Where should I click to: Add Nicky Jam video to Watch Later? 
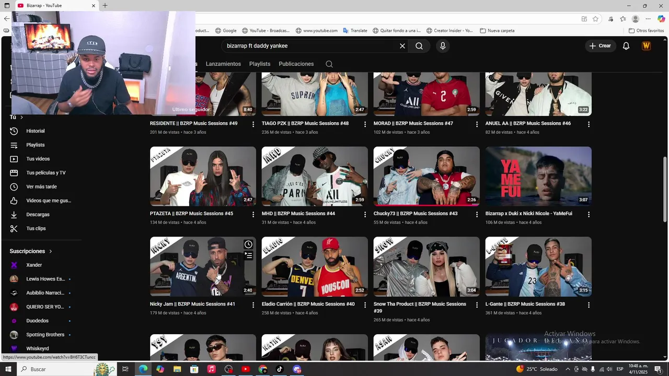(x=249, y=244)
